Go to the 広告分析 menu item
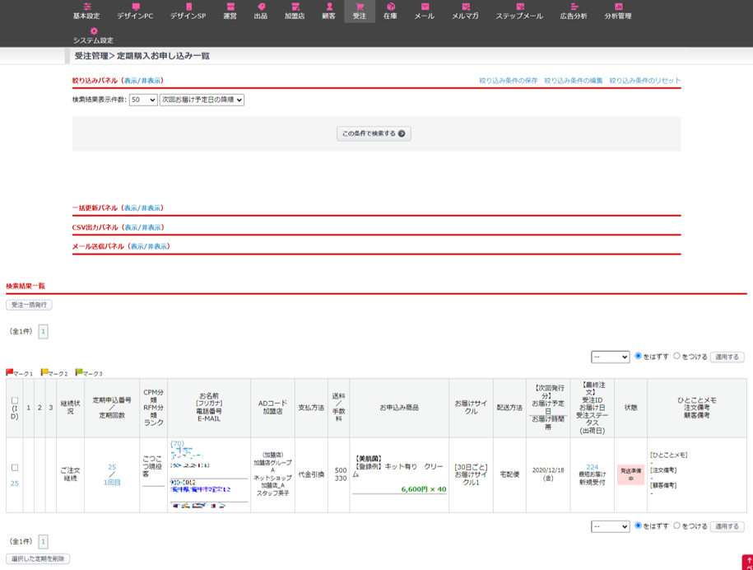 click(574, 11)
